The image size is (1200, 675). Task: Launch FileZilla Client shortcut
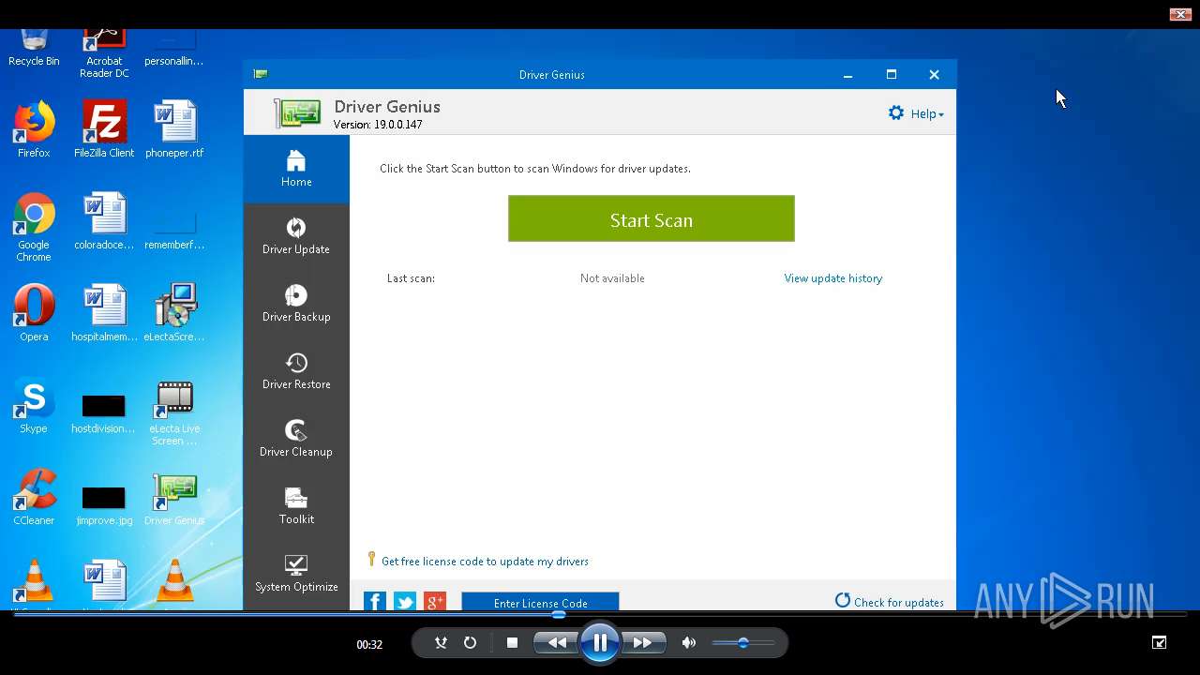click(104, 129)
